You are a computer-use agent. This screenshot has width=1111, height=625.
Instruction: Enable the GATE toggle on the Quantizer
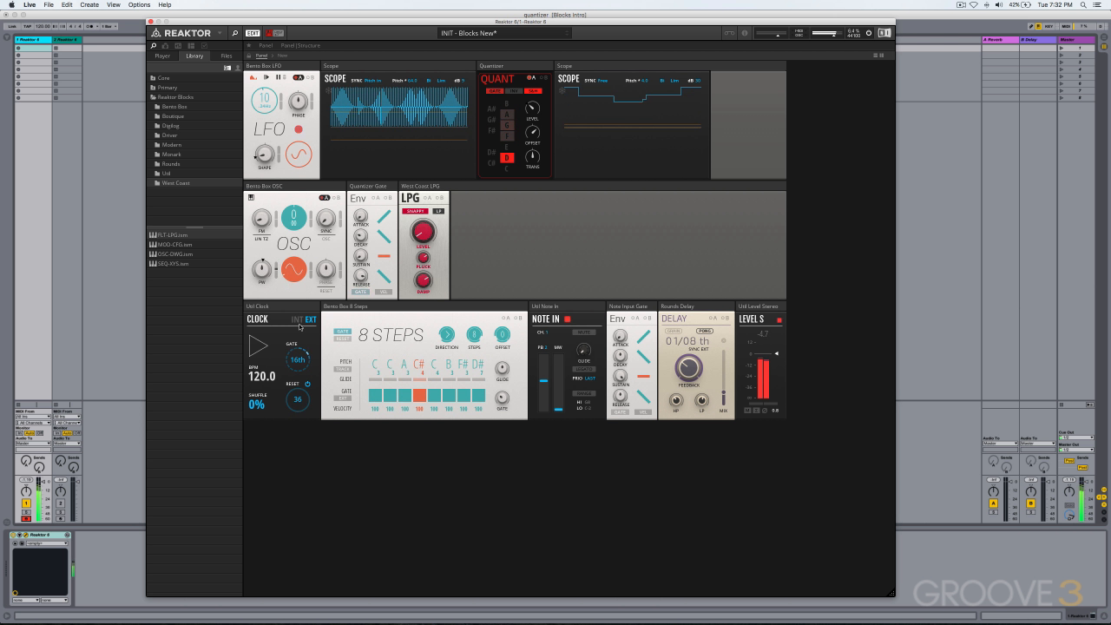pos(496,90)
